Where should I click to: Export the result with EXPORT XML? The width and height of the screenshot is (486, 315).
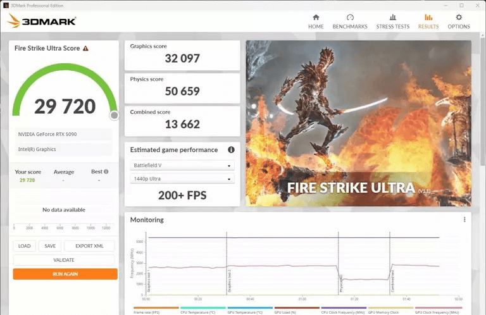click(89, 246)
